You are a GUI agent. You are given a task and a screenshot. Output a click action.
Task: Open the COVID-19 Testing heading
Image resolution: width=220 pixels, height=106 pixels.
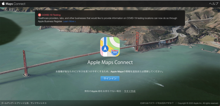coord(51,15)
